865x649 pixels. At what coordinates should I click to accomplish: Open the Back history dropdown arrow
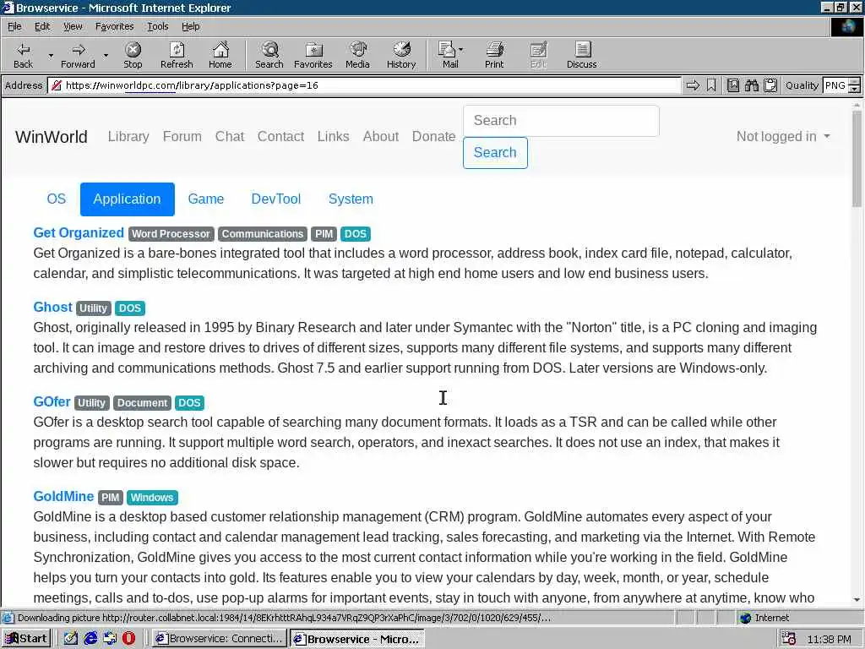[51, 55]
